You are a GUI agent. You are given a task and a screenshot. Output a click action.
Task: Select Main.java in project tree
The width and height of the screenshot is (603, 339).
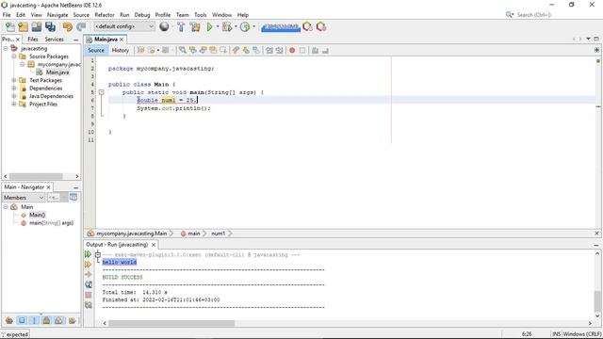[x=57, y=73]
